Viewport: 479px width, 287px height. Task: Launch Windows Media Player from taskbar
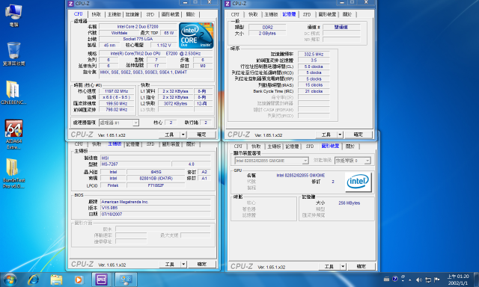(x=79, y=280)
